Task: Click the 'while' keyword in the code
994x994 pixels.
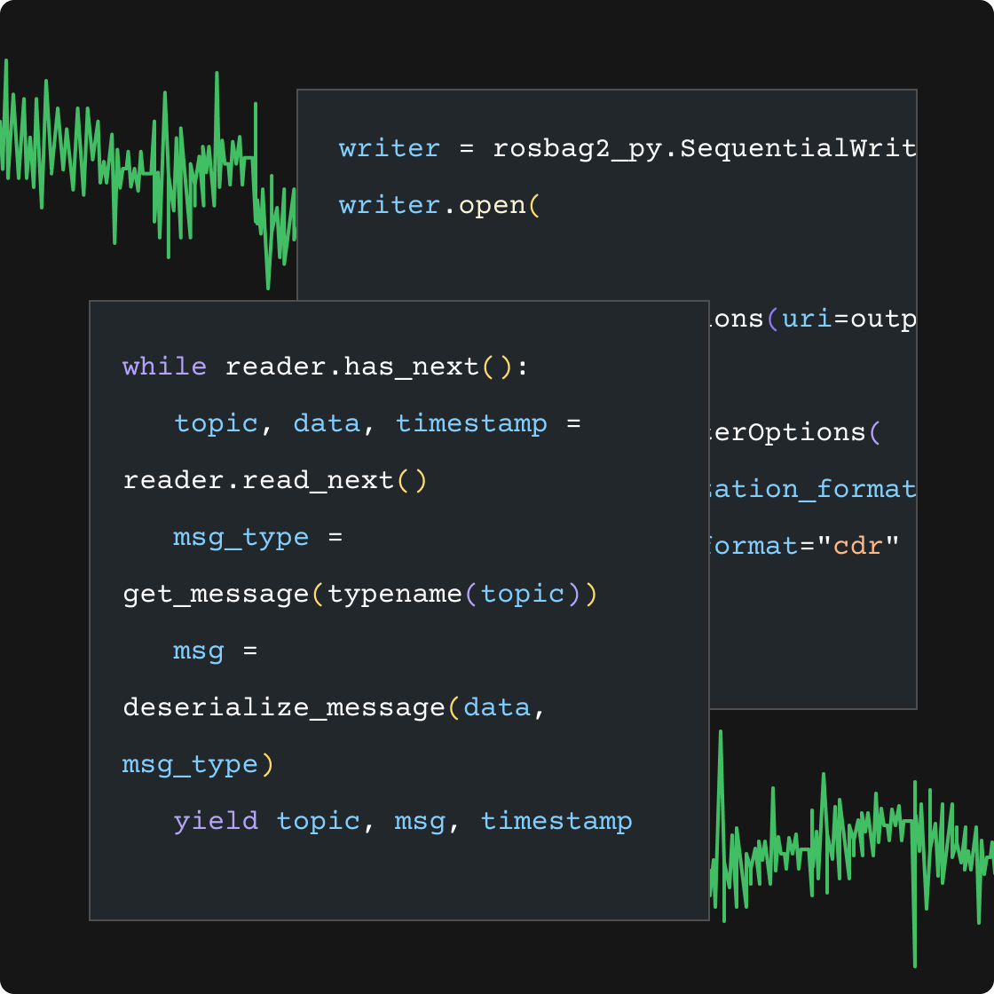Action: point(164,366)
